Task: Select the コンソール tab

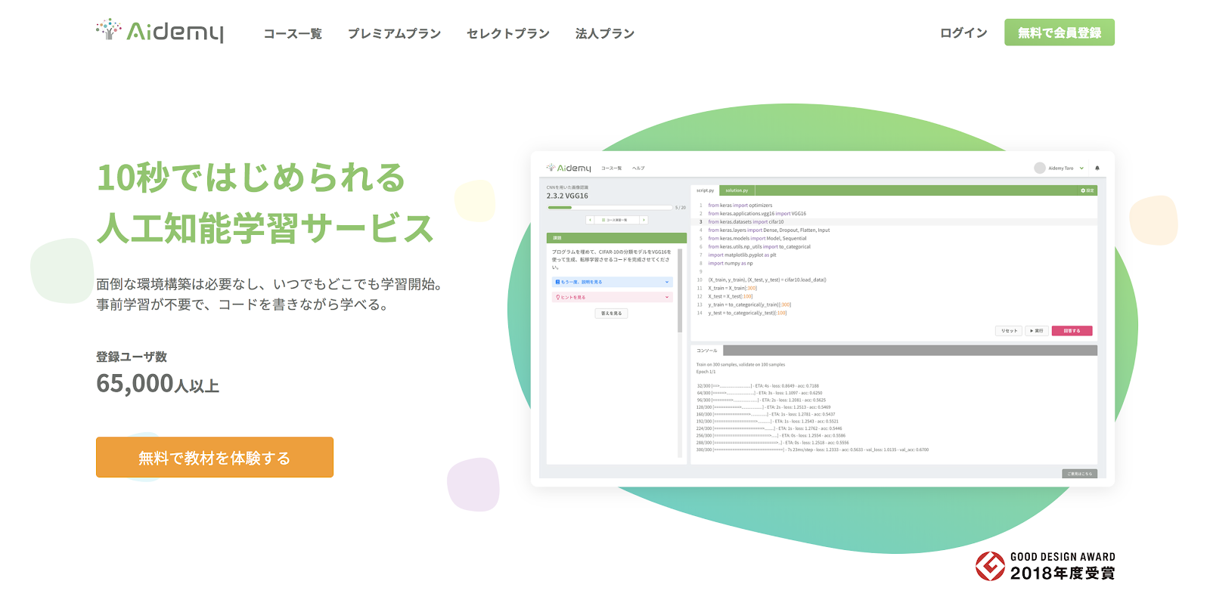Action: coord(707,351)
